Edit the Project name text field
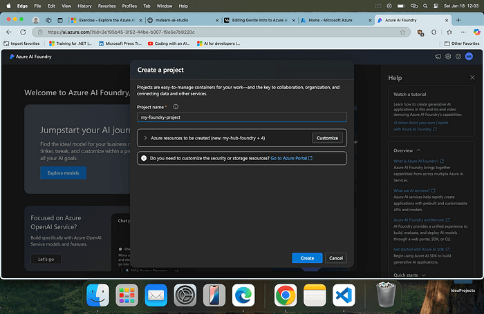 (242, 117)
